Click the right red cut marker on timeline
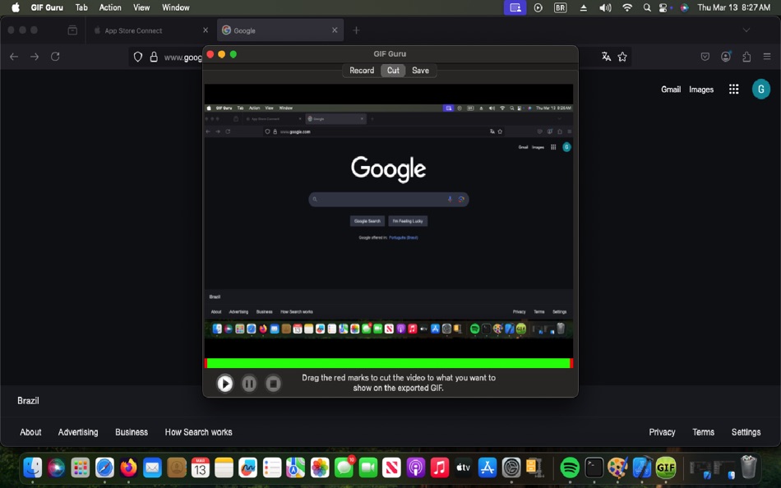The image size is (781, 488). tap(571, 363)
